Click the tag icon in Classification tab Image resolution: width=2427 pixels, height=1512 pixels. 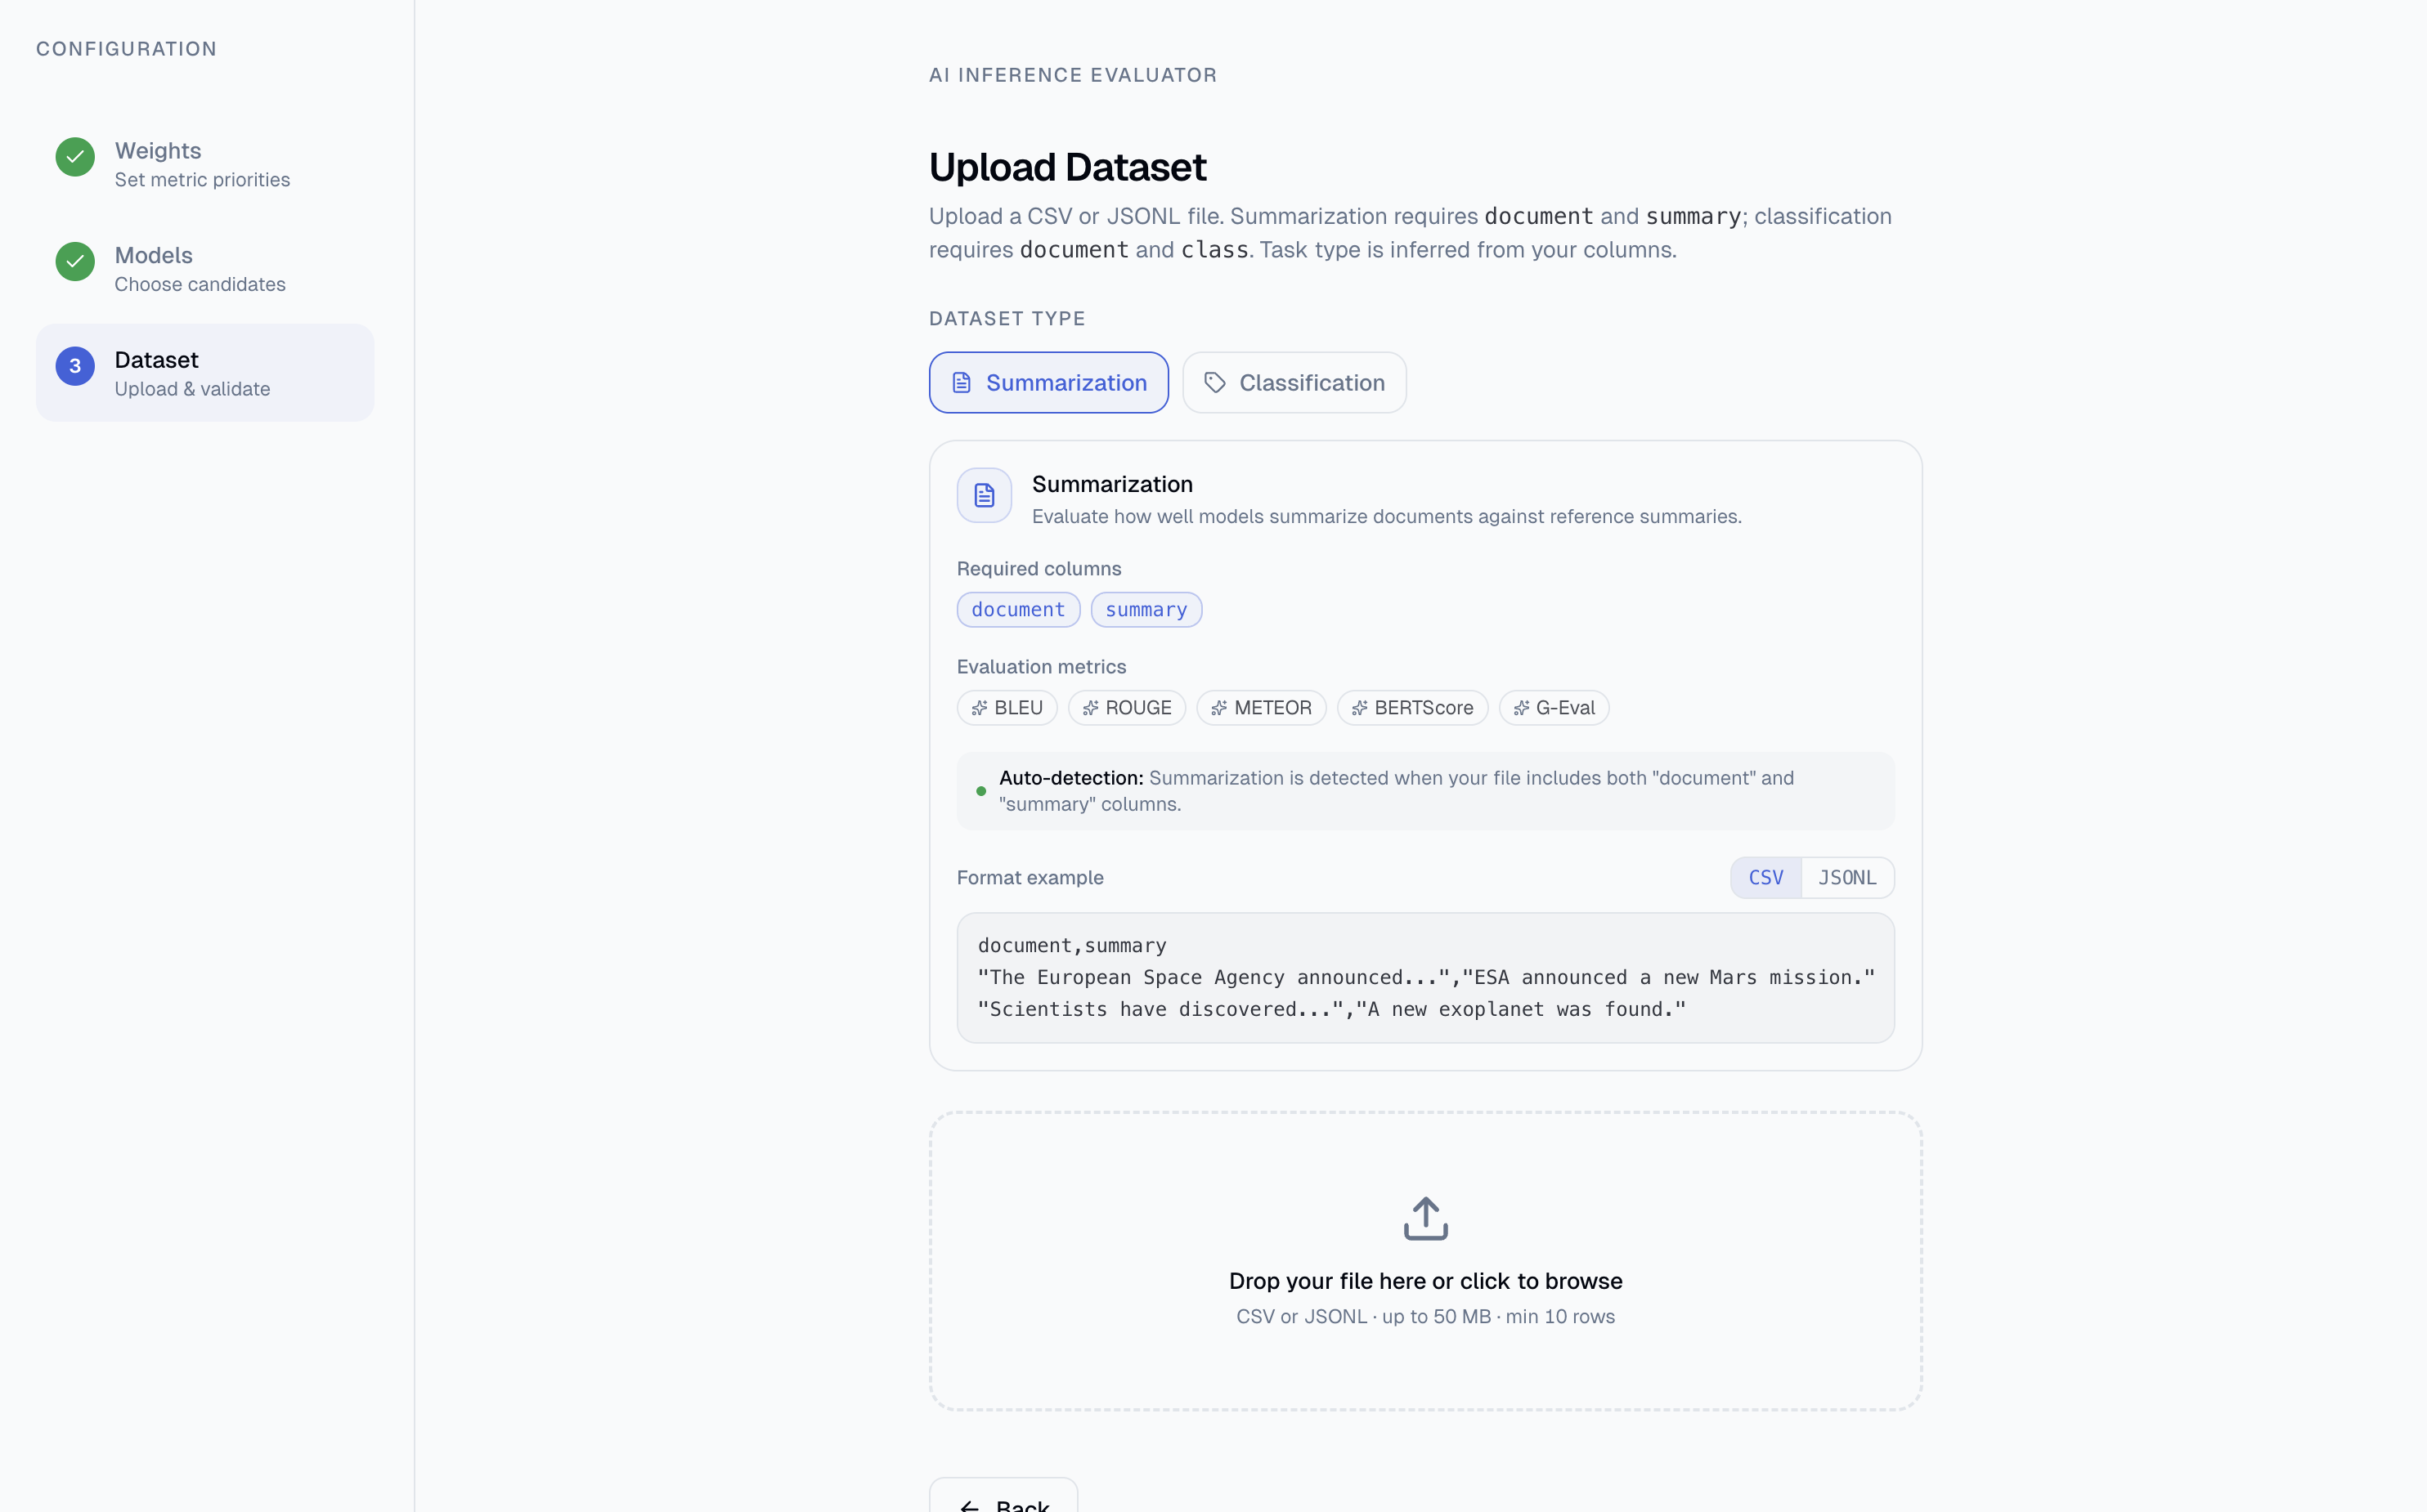click(x=1214, y=383)
